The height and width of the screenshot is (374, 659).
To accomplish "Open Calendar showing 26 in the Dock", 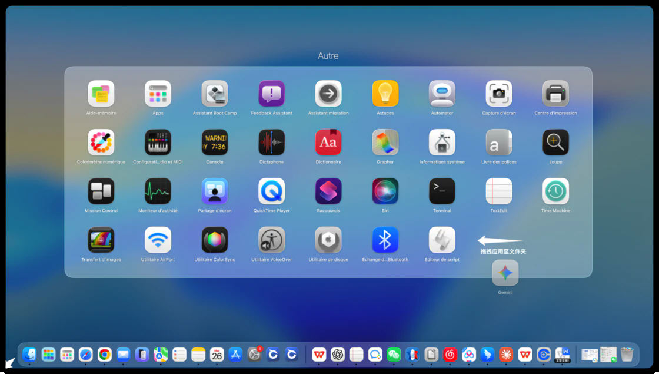I will pyautogui.click(x=217, y=355).
